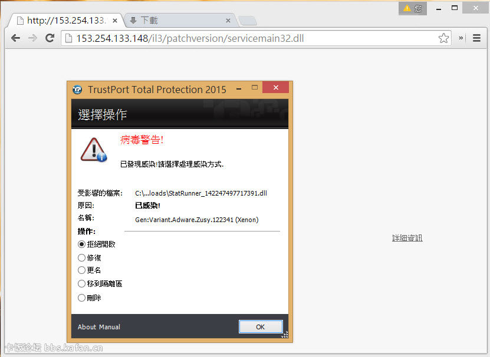Click the virus warning triangle icon
Image resolution: width=490 pixels, height=357 pixels.
[93, 150]
